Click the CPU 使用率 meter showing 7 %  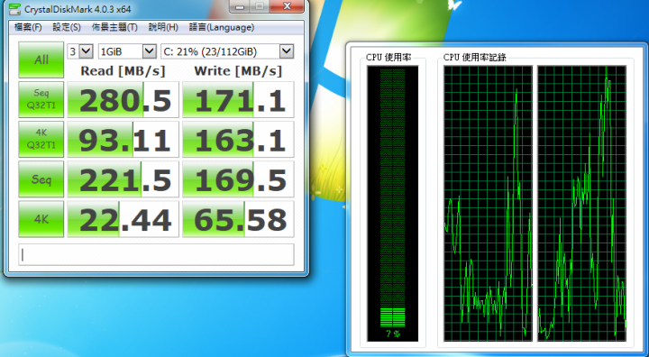point(392,204)
